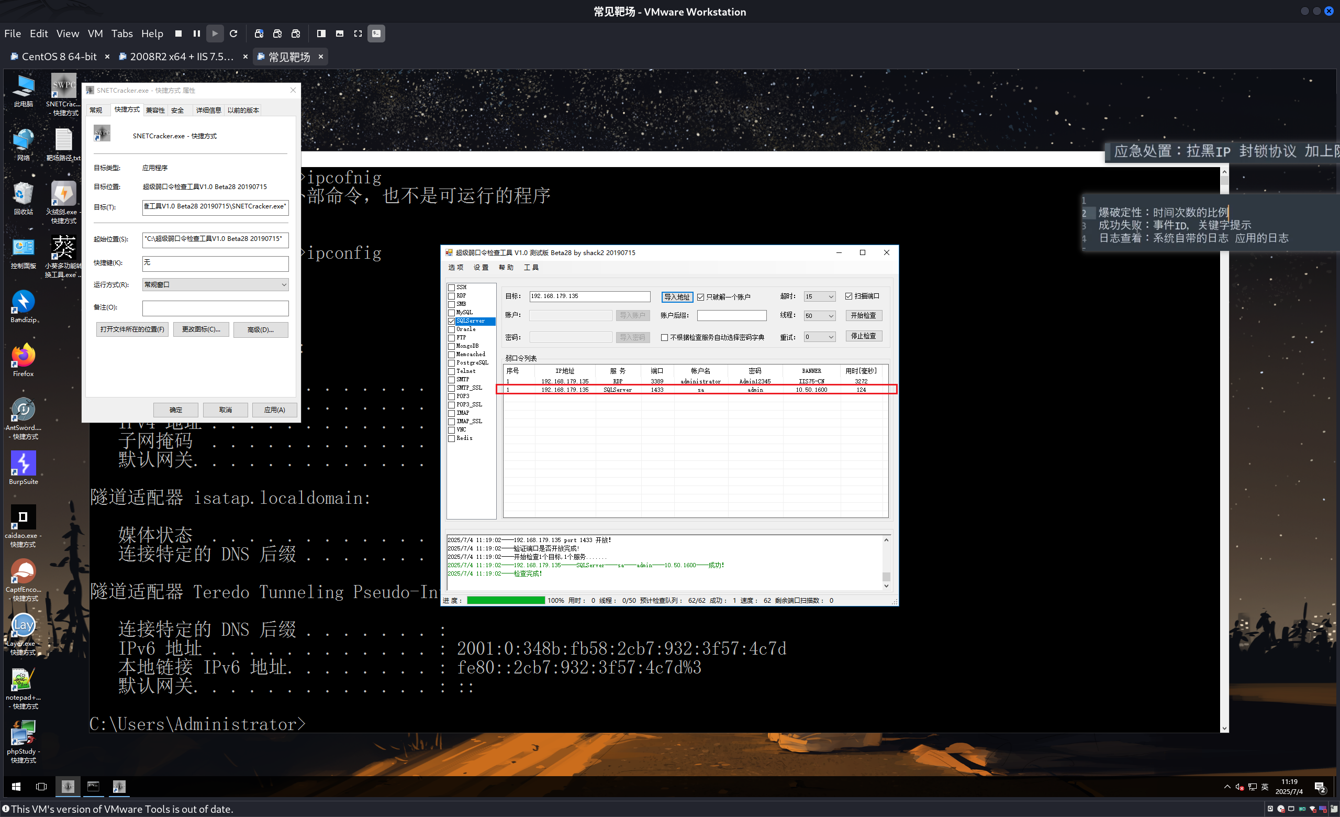This screenshot has height=817, width=1340.
Task: Click the restart VM toolbar icon
Action: (x=234, y=34)
